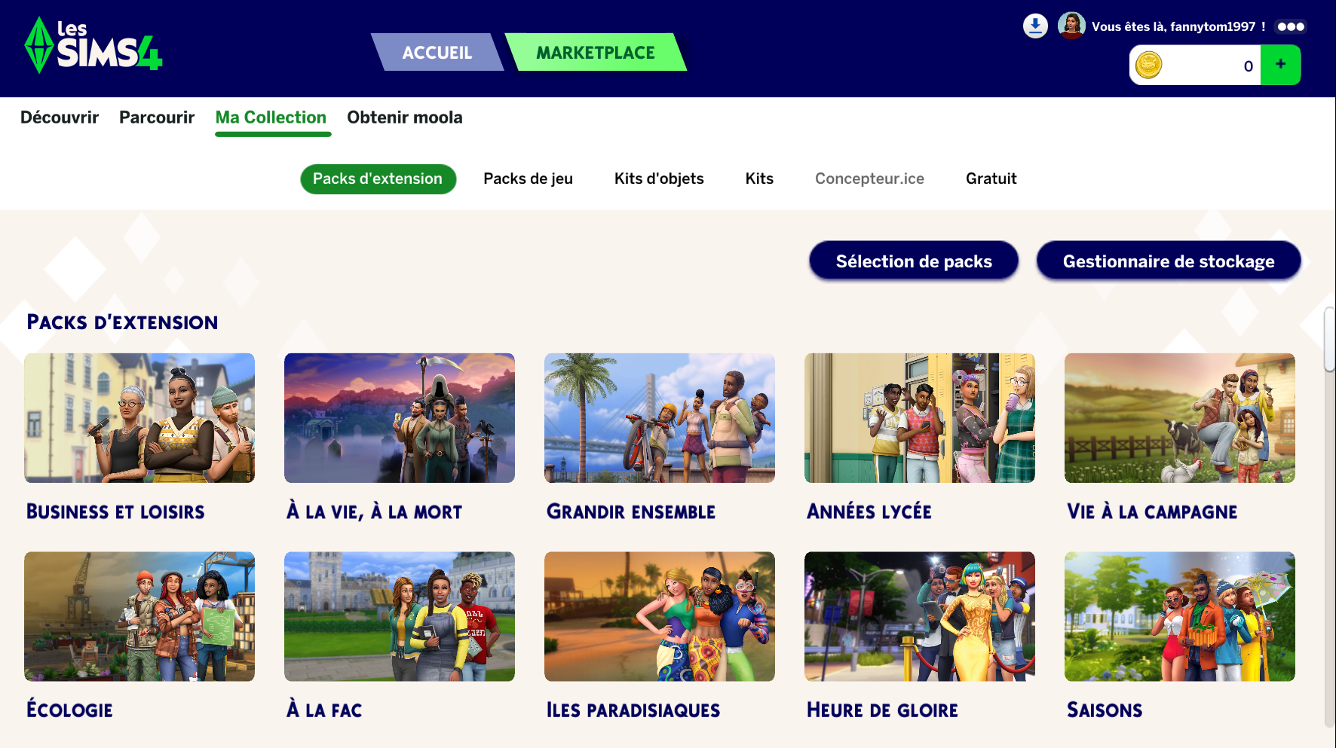Click the download arrow icon
Viewport: 1336px width, 748px height.
tap(1035, 26)
